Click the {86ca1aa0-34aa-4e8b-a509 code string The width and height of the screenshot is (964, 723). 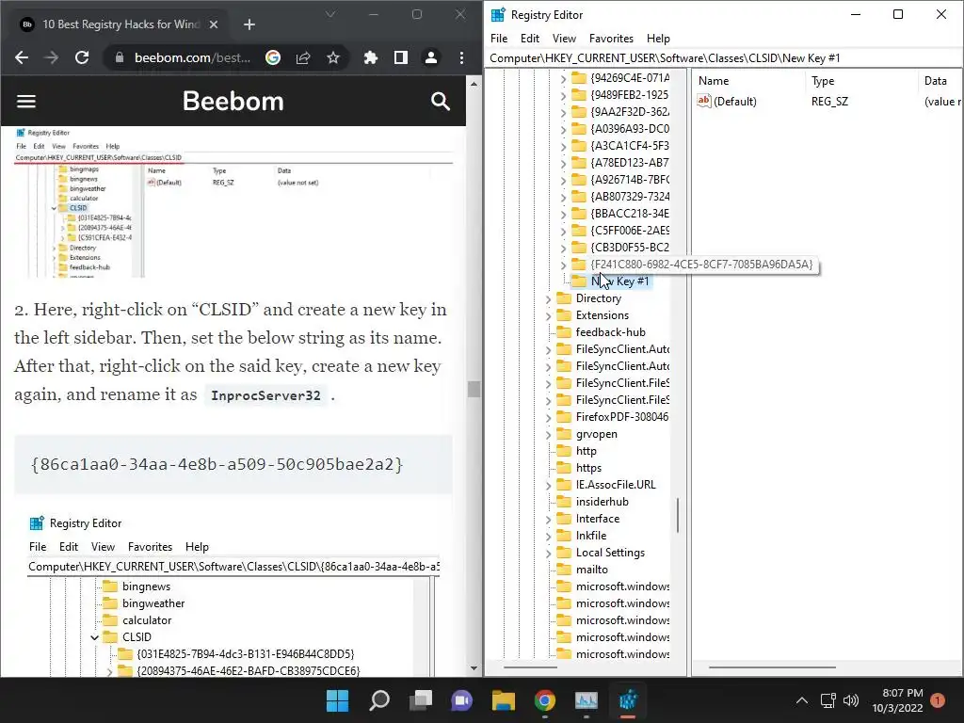(x=217, y=464)
